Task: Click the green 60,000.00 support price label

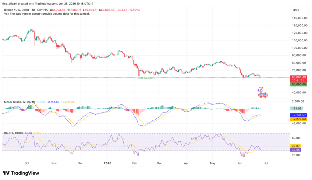Action: [299, 85]
